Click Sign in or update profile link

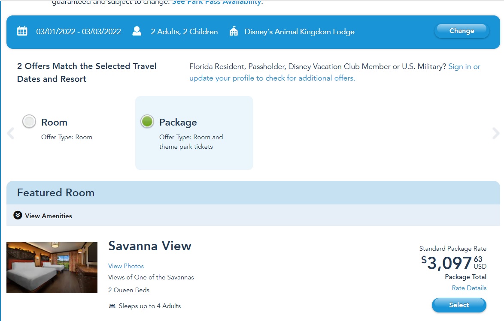272,78
